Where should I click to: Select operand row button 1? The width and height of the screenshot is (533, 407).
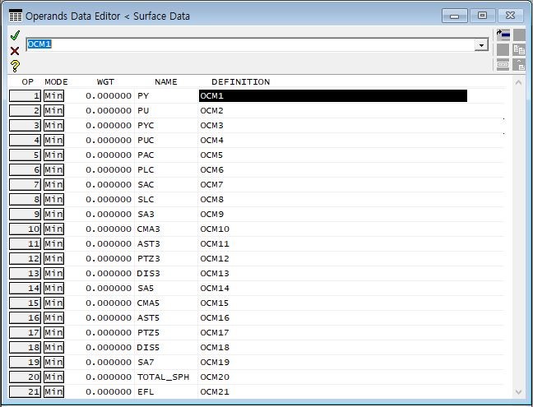click(x=25, y=96)
